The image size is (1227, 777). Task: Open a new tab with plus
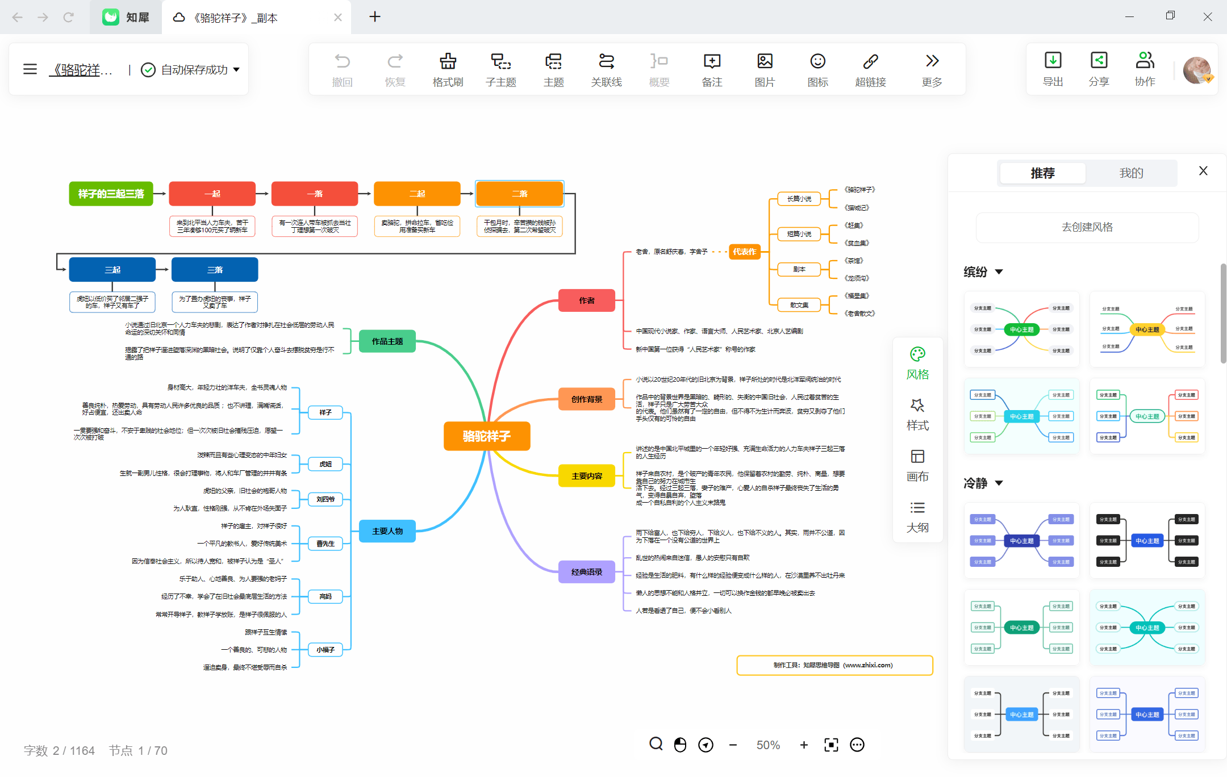(374, 17)
